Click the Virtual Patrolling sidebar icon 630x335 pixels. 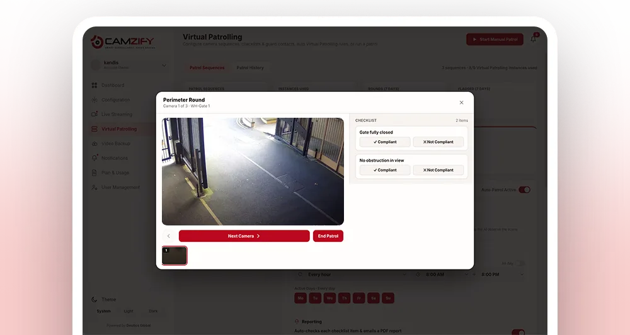tap(94, 129)
